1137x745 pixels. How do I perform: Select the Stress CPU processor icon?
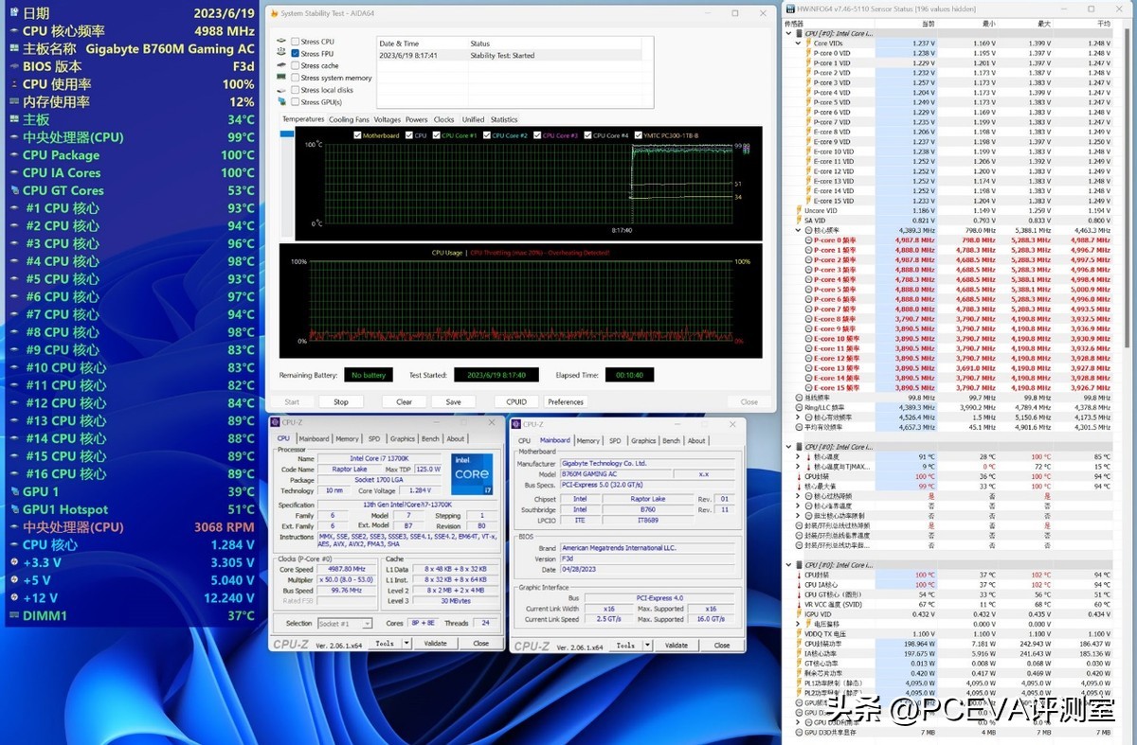pos(280,42)
